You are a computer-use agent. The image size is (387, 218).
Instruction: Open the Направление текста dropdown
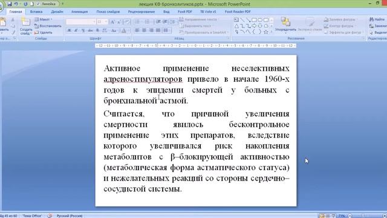(199, 19)
